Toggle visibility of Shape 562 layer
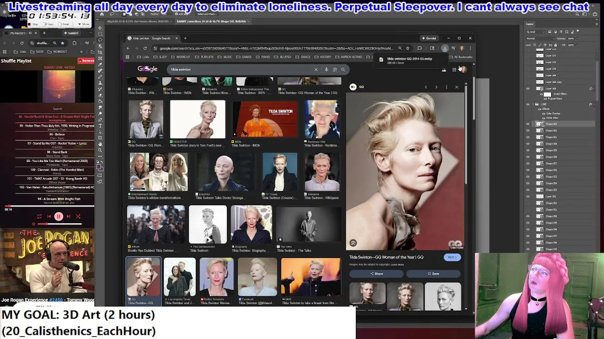Screen dimensions: 604x339 click(528, 130)
